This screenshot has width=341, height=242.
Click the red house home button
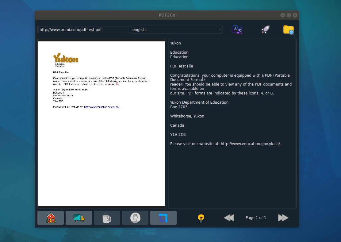coord(51,218)
